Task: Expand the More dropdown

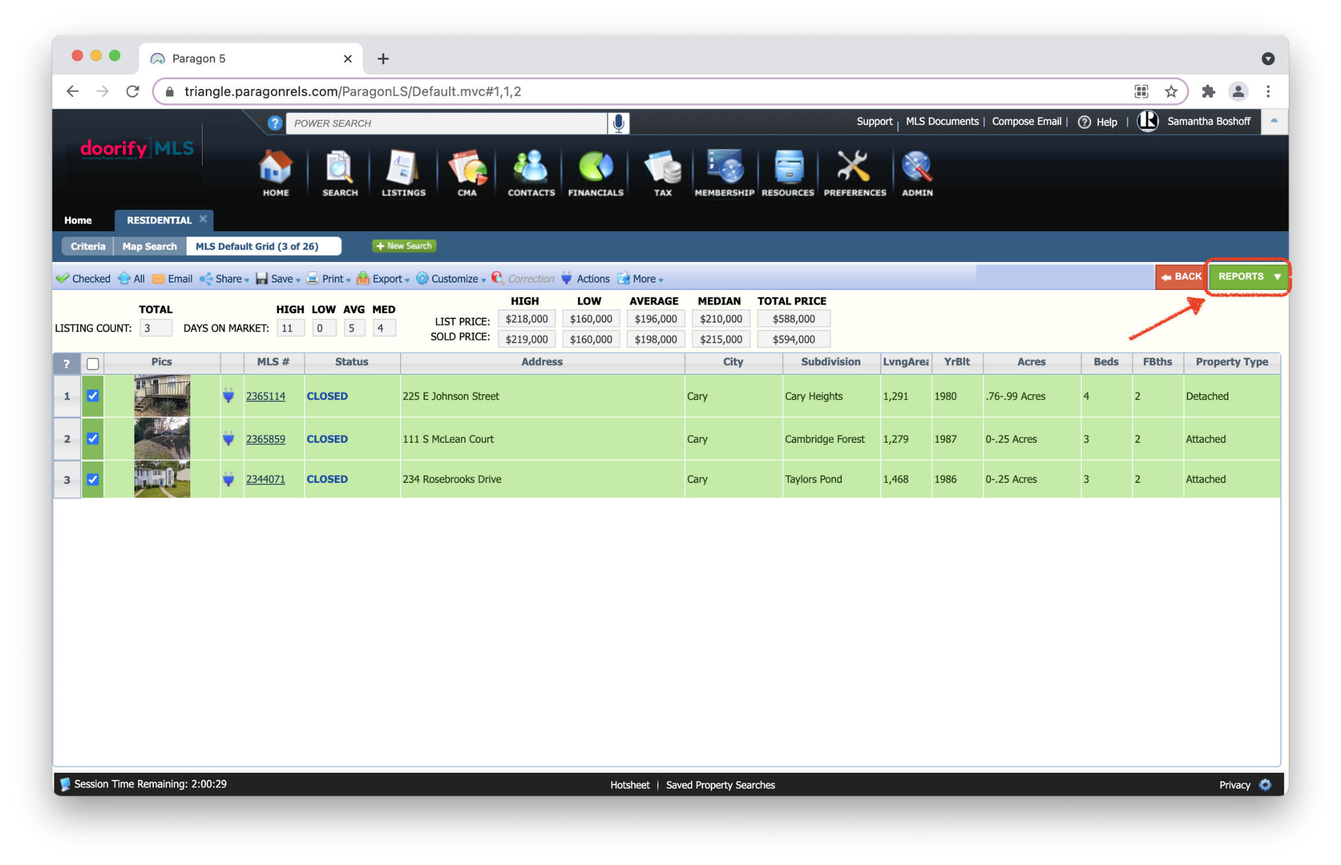Action: point(640,279)
